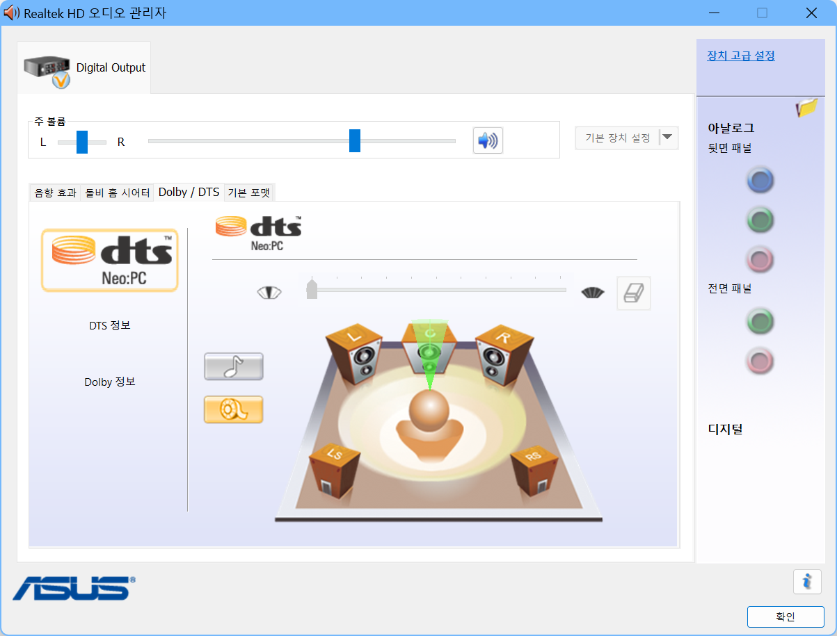Click the wide center width icon
Image resolution: width=837 pixels, height=636 pixels.
pyautogui.click(x=593, y=293)
